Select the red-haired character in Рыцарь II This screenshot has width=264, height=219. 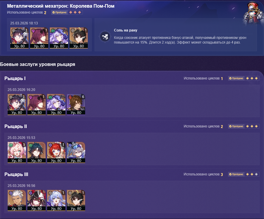pos(56,152)
